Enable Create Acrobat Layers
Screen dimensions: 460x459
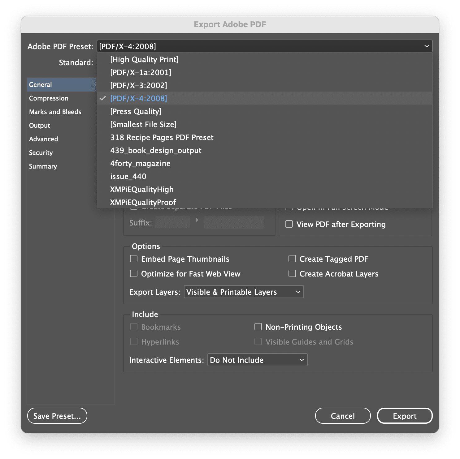click(x=292, y=273)
